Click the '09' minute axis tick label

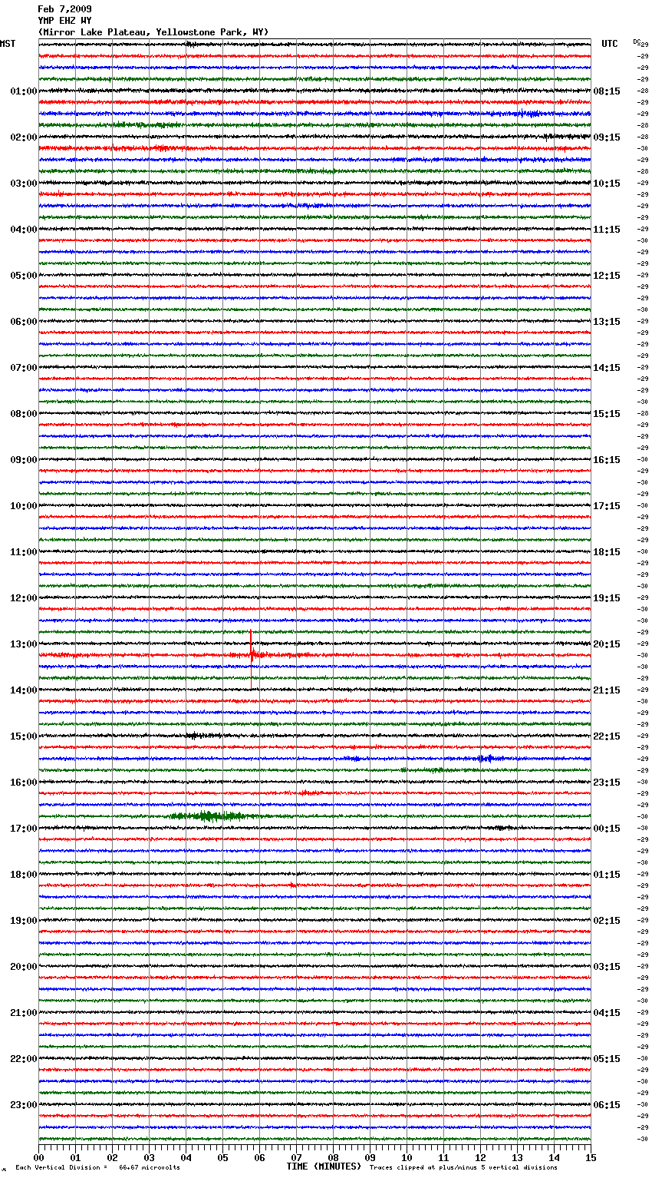(x=370, y=1157)
